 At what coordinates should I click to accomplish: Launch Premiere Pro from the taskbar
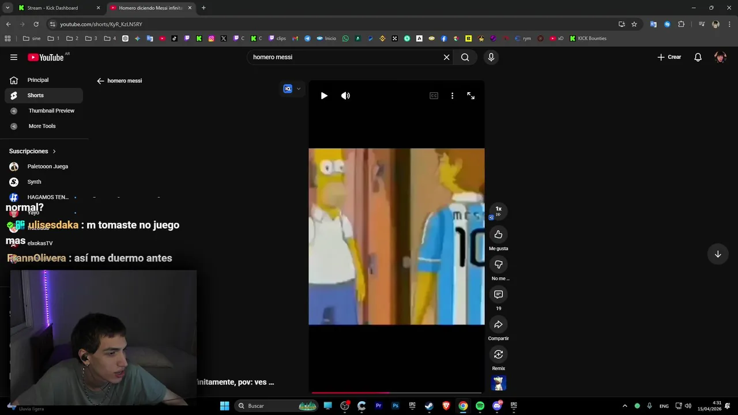click(x=379, y=406)
